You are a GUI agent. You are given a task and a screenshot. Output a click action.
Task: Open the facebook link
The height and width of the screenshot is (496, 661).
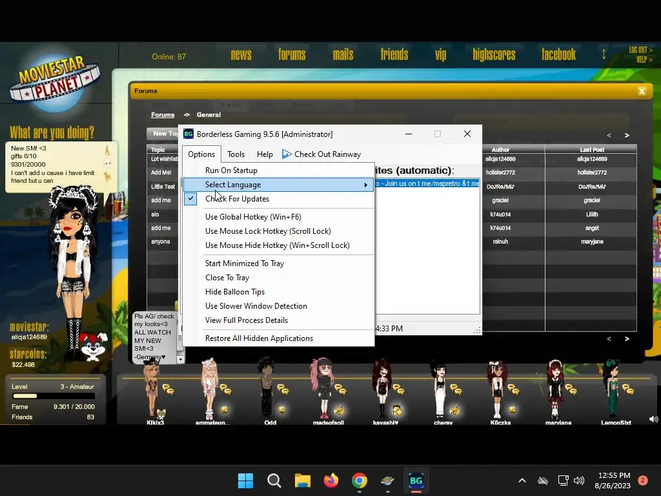coord(558,55)
